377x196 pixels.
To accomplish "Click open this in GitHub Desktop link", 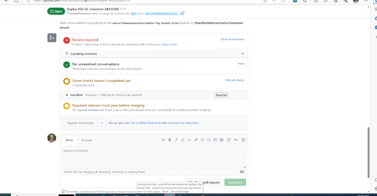I will point(140,123).
